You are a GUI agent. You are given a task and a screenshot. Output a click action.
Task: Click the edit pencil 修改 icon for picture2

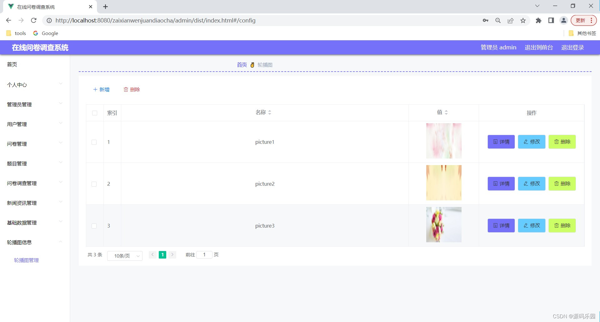coord(525,184)
